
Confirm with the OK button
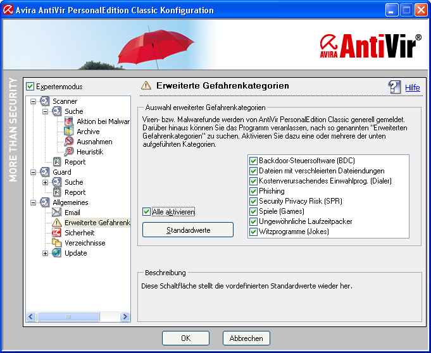(x=185, y=338)
